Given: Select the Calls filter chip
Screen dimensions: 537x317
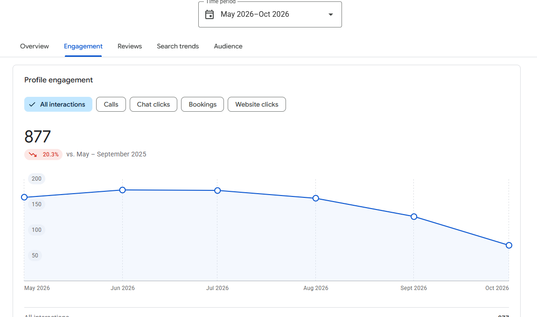Looking at the screenshot, I should (x=111, y=104).
